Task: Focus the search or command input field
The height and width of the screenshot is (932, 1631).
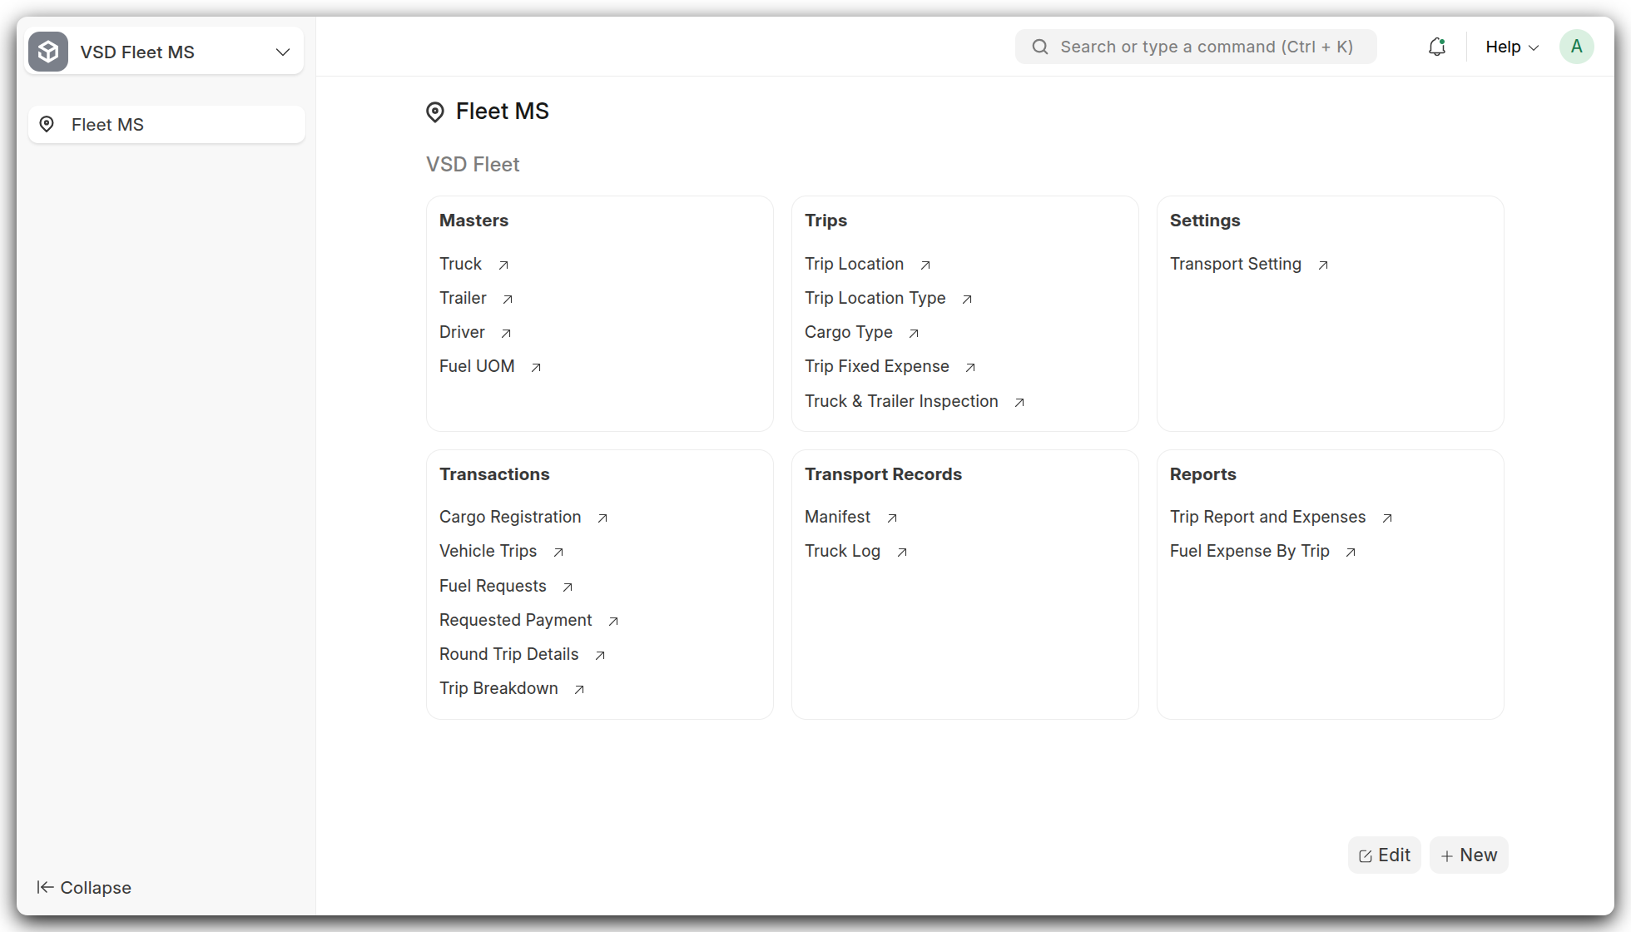Action: click(1196, 47)
